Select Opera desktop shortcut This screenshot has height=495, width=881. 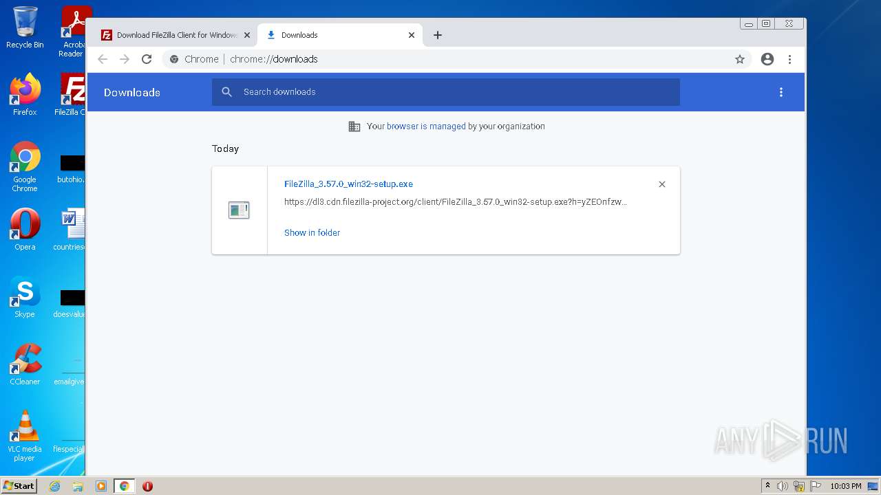coord(25,230)
